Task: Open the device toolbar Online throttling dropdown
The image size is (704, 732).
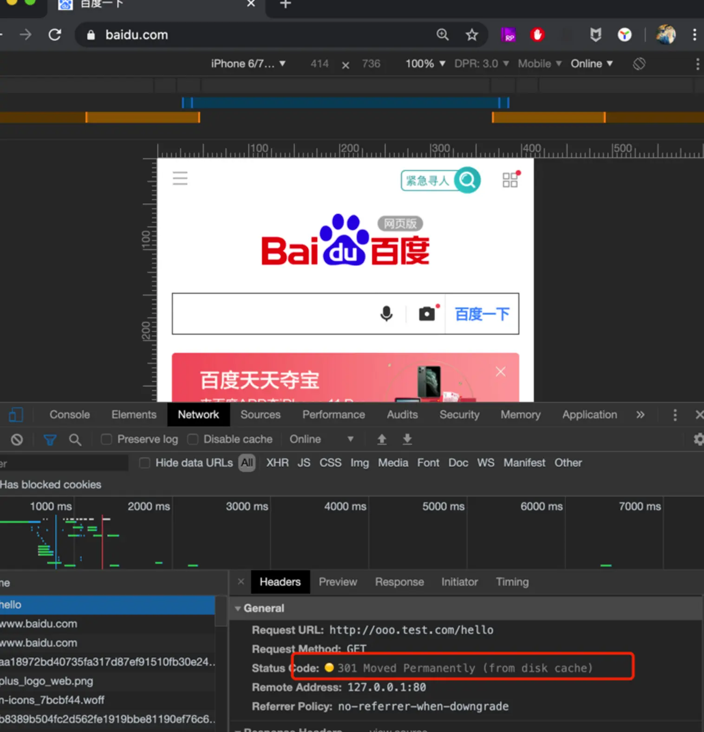Action: (x=592, y=64)
